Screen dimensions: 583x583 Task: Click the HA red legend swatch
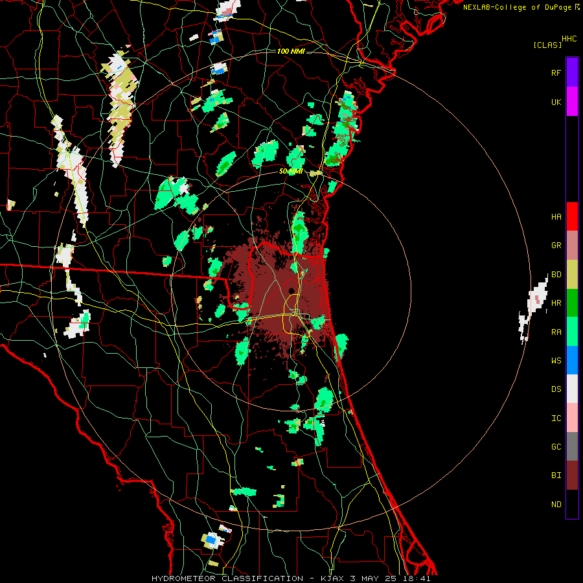(x=572, y=216)
